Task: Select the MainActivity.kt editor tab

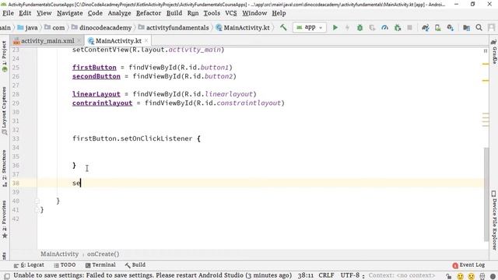Action: pos(118,40)
